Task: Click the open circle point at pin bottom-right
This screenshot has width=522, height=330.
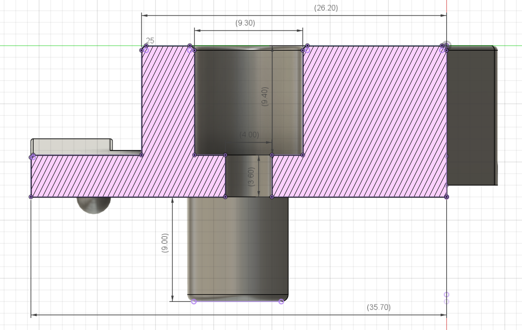Action: click(281, 301)
